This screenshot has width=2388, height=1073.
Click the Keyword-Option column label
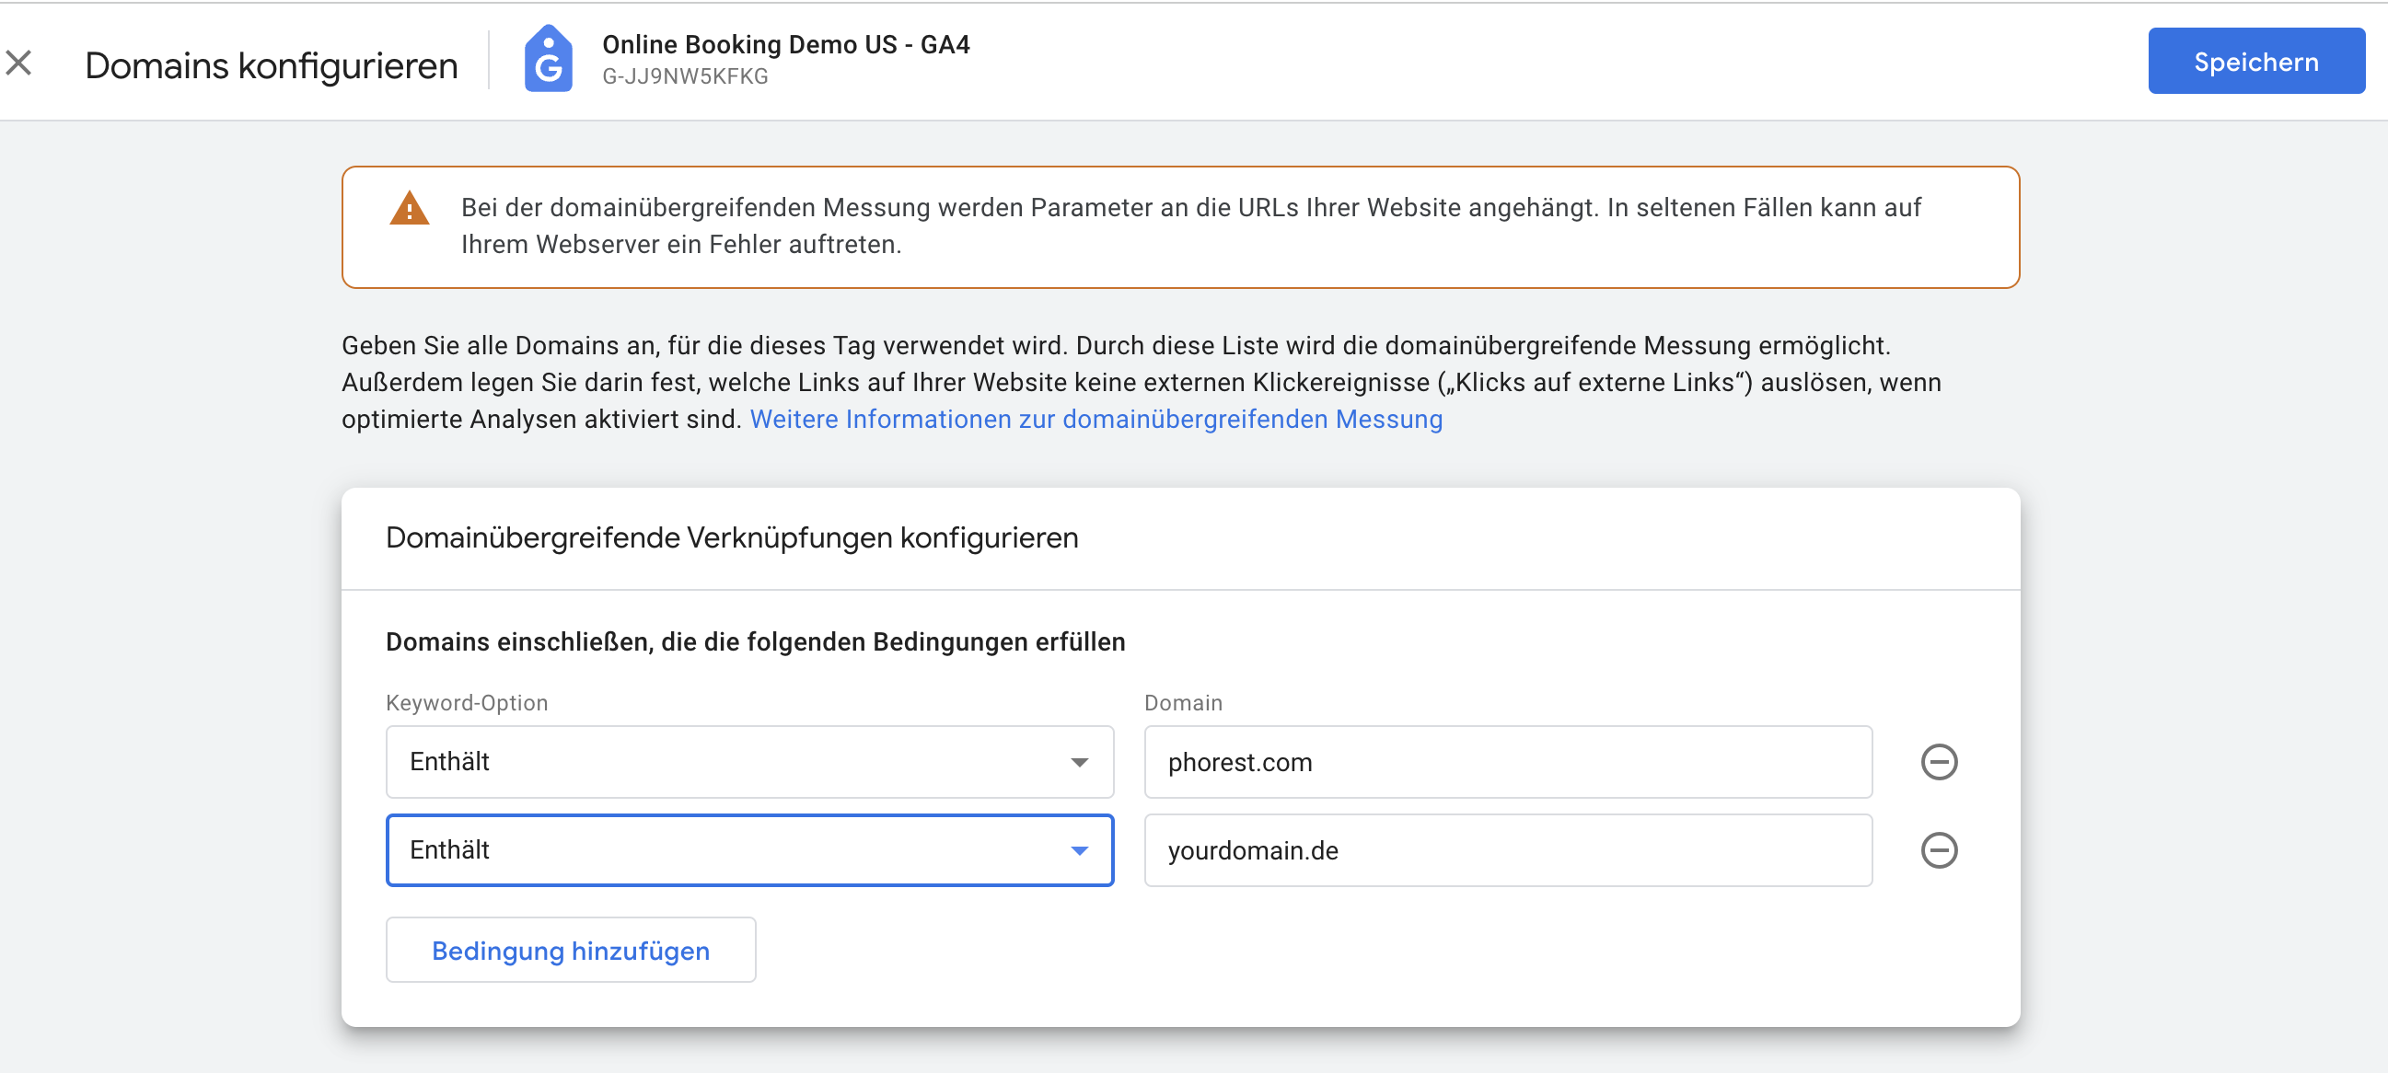[x=467, y=702]
